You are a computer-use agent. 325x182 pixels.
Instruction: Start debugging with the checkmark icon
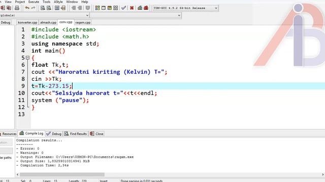(x=124, y=8)
